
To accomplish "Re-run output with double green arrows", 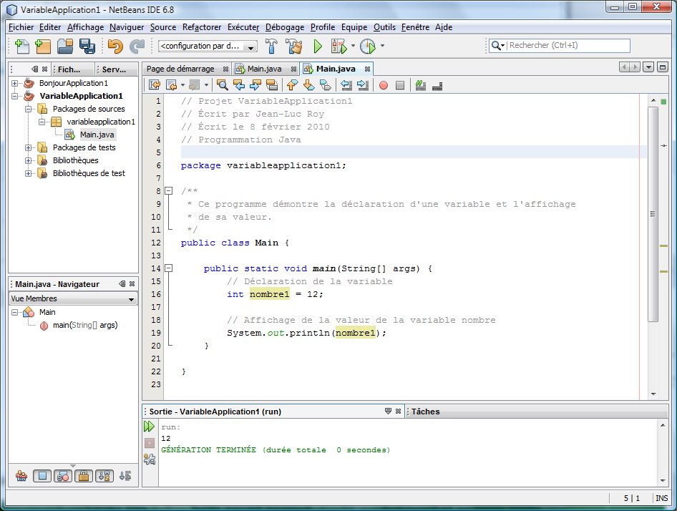I will tap(149, 427).
